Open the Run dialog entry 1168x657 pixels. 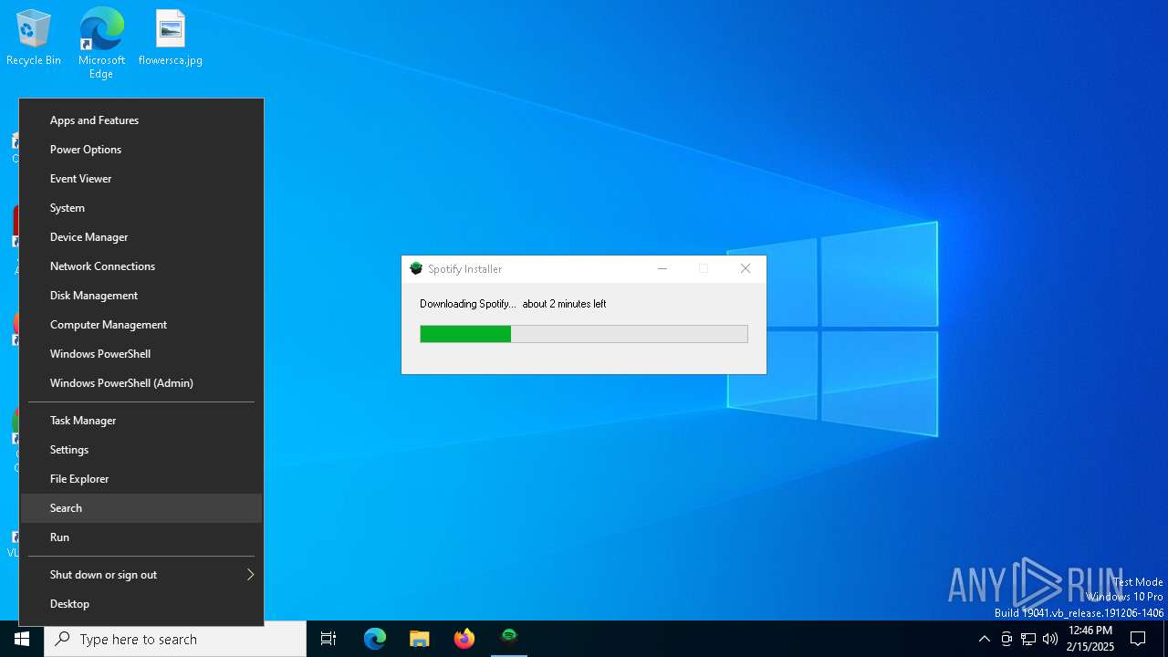coord(141,537)
